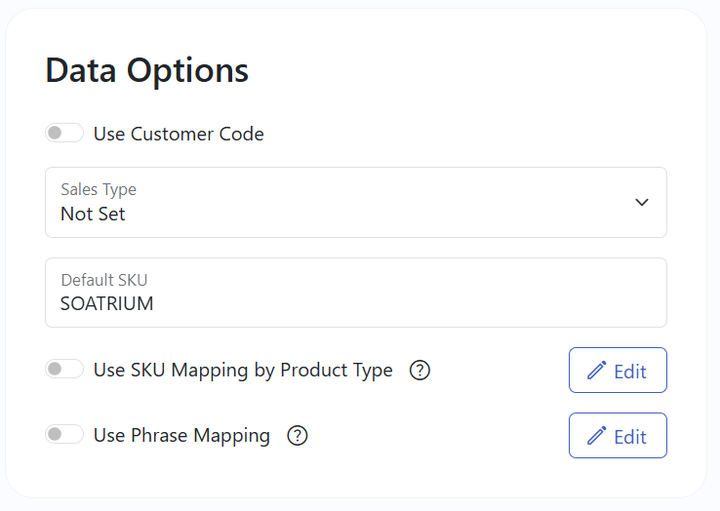Click the chevron arrow in Sales Type
Image resolution: width=720 pixels, height=511 pixels.
click(x=641, y=202)
